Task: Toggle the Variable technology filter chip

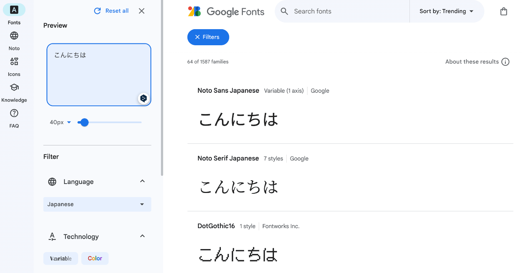Action: point(61,258)
